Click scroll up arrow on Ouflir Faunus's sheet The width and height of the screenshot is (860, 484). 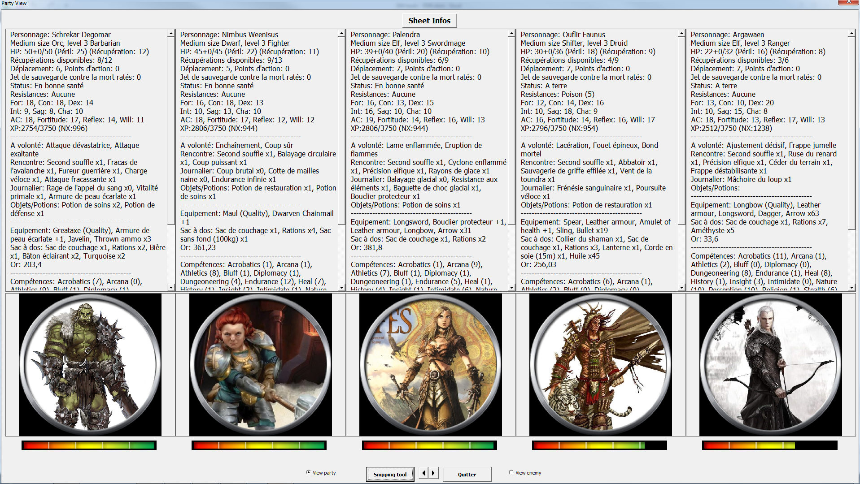point(681,34)
